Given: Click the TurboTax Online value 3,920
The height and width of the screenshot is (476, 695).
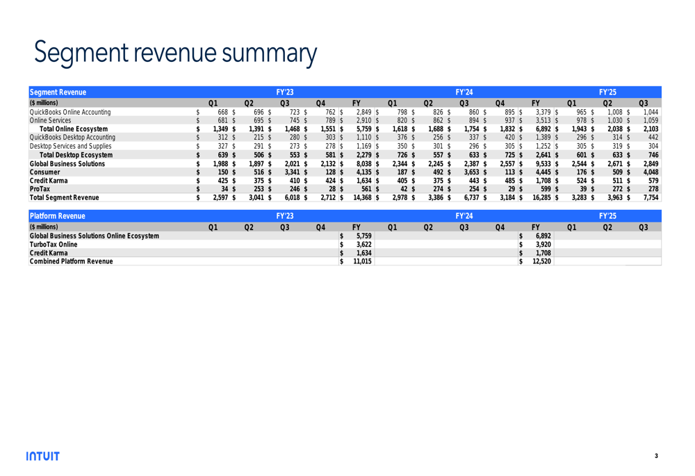Looking at the screenshot, I should coord(543,244).
